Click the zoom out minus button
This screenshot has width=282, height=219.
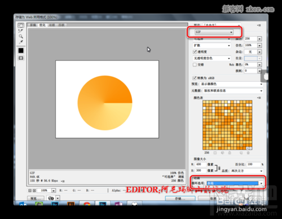point(30,191)
